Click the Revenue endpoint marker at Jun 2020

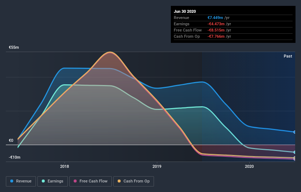tap(295, 132)
